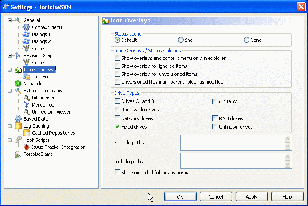Click Exclude paths scrollbar down arrow

(288, 146)
